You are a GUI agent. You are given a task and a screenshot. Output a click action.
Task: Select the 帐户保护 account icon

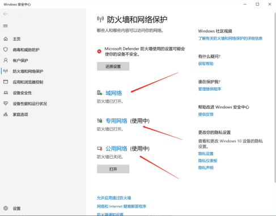6,60
